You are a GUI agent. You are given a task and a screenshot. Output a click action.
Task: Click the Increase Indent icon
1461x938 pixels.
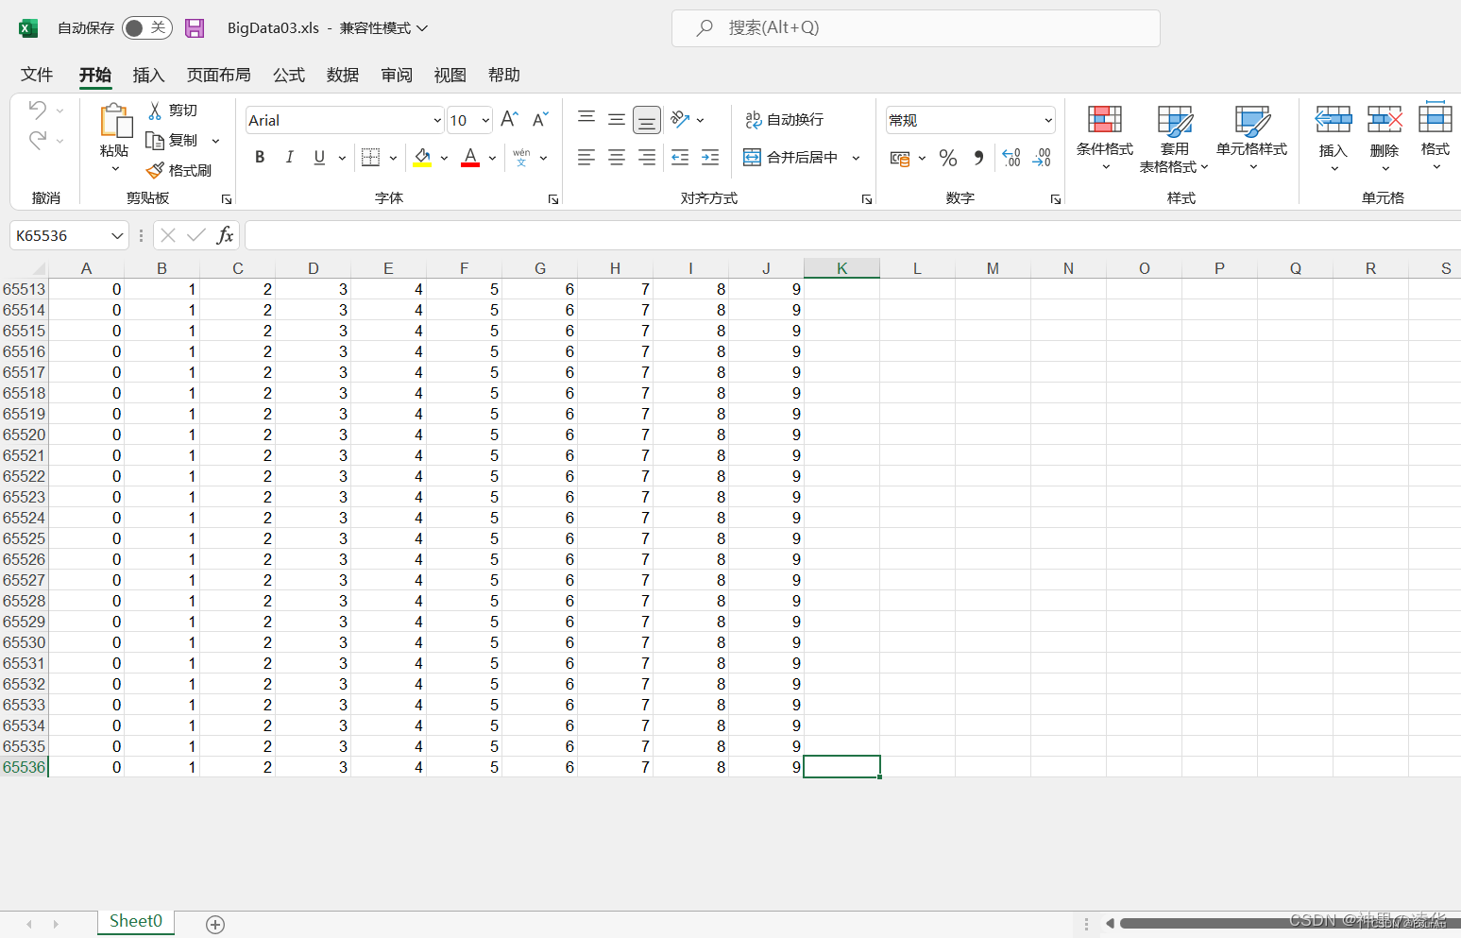click(x=710, y=158)
